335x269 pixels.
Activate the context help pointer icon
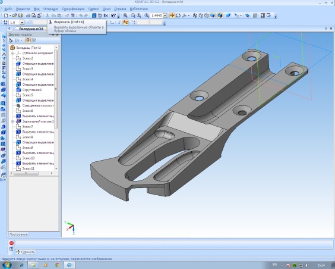click(113, 15)
